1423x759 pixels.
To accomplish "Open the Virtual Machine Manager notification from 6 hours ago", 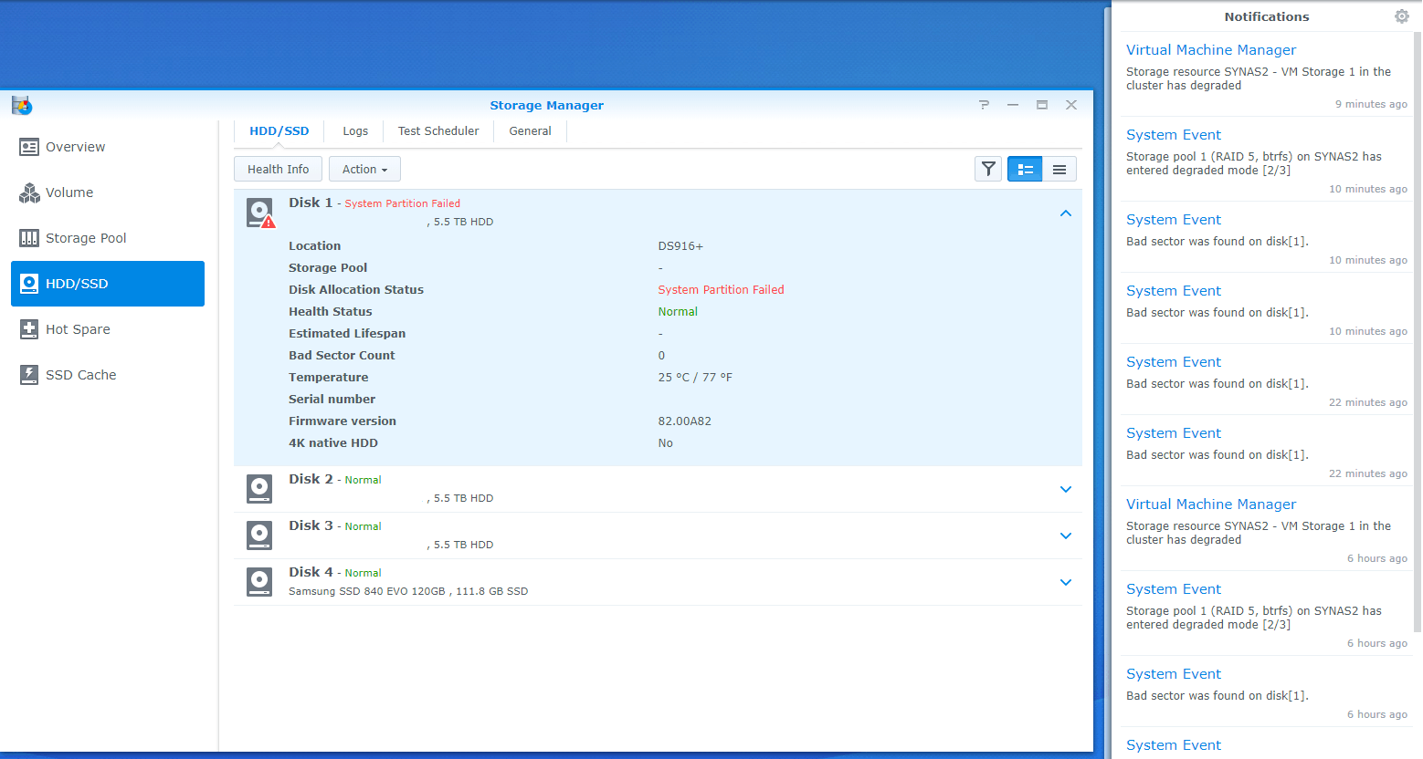I will click(1211, 504).
